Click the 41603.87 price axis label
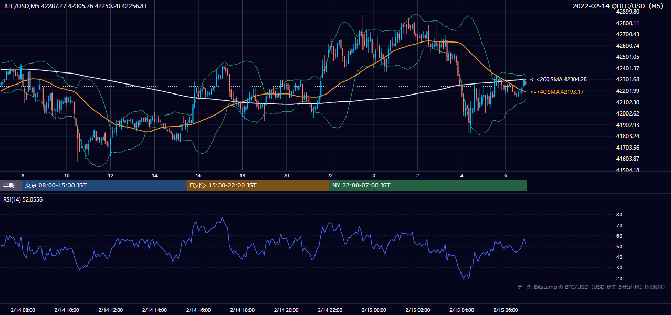Viewport: 671px width, 315px height. 627,159
